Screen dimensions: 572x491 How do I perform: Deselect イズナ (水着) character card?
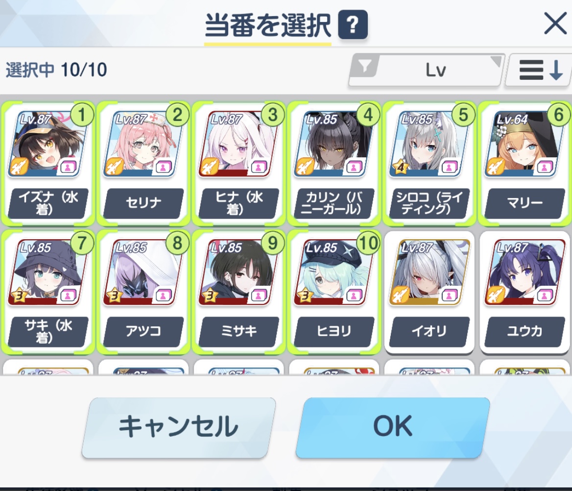pyautogui.click(x=48, y=163)
